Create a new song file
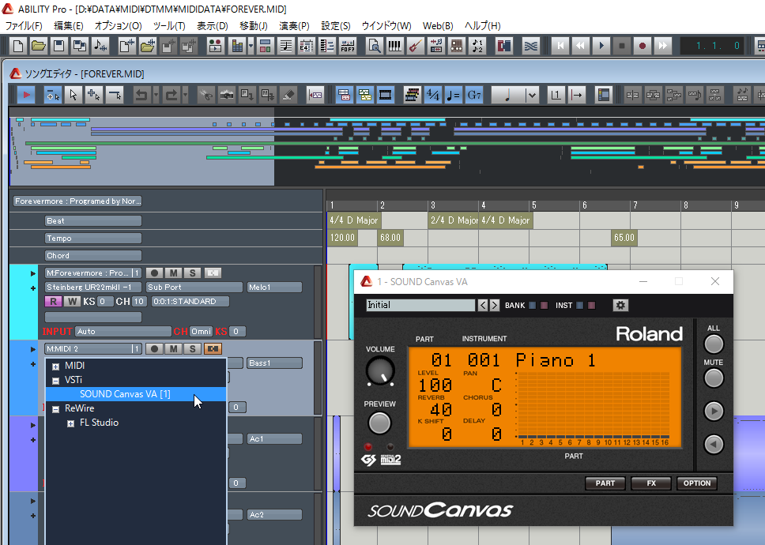Screen dimensions: 765x545 (x=18, y=46)
